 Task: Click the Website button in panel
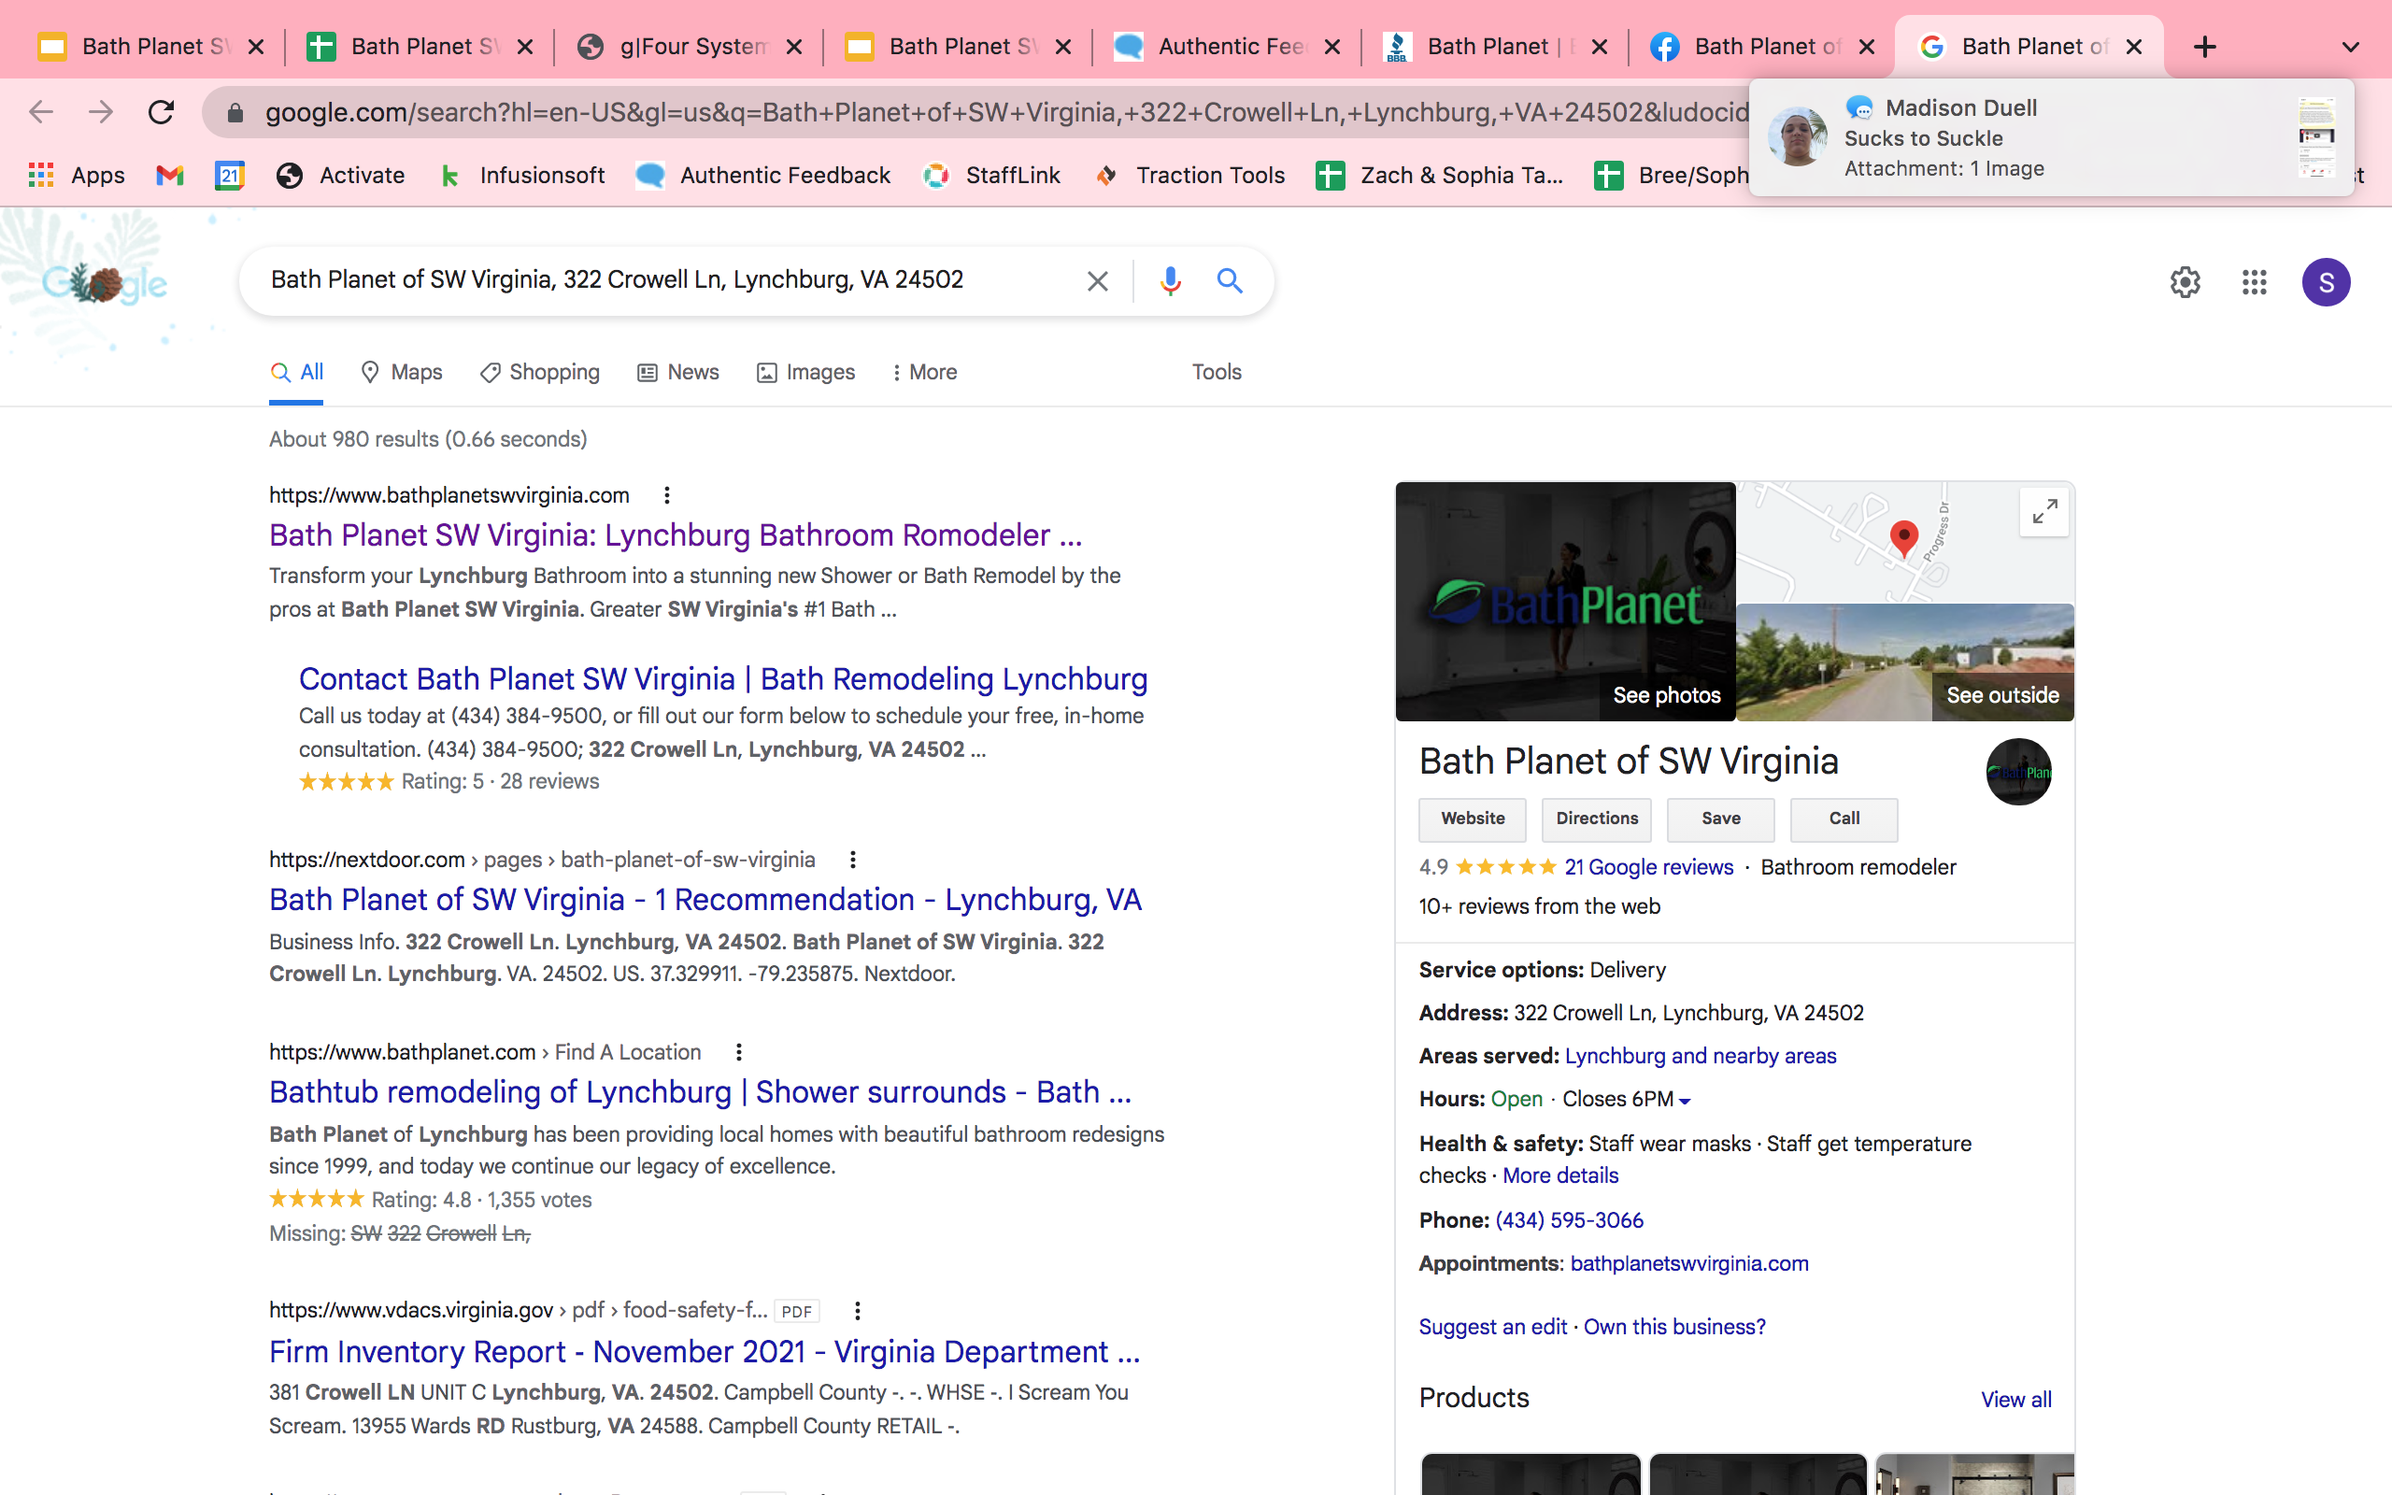point(1472,819)
